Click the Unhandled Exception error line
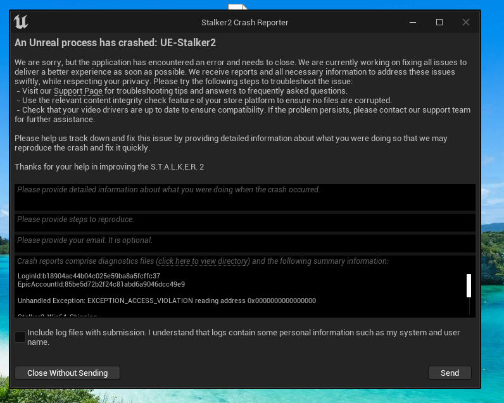 click(167, 301)
